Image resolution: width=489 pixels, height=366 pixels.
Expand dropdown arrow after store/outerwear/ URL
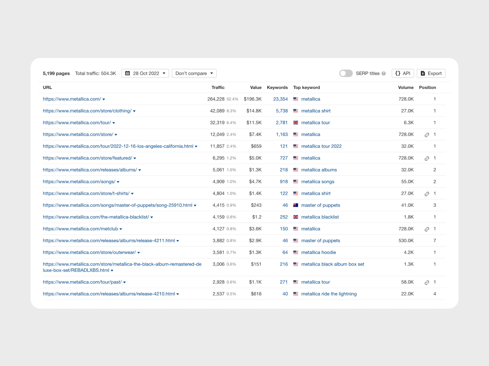tap(139, 253)
